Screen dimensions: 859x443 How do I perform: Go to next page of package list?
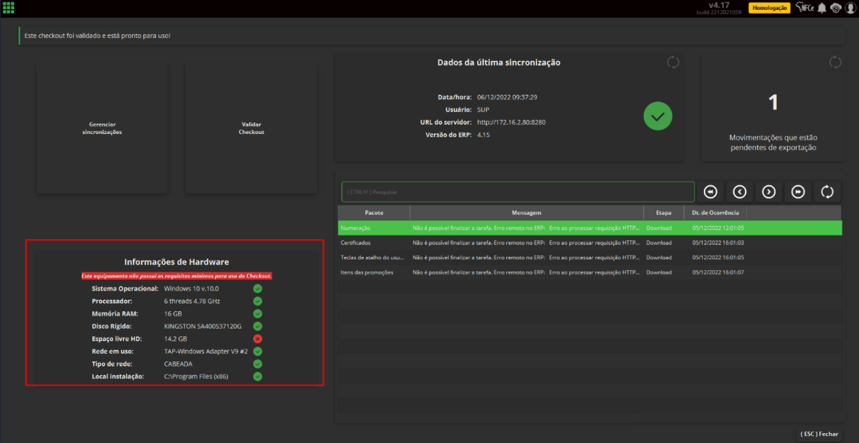click(x=769, y=192)
